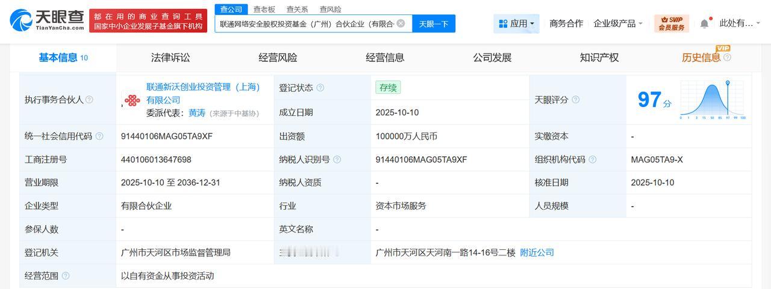Open the 商务合作 link
Screen dimensions: 771x289
tap(566, 23)
